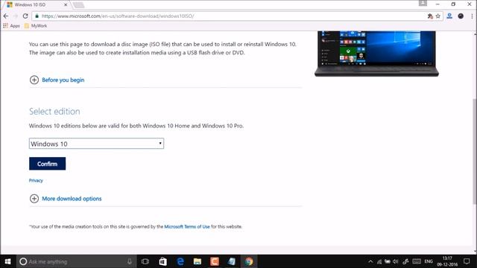Close the Windows 10 ISO tab
Image resolution: width=477 pixels, height=268 pixels.
[x=66, y=4]
